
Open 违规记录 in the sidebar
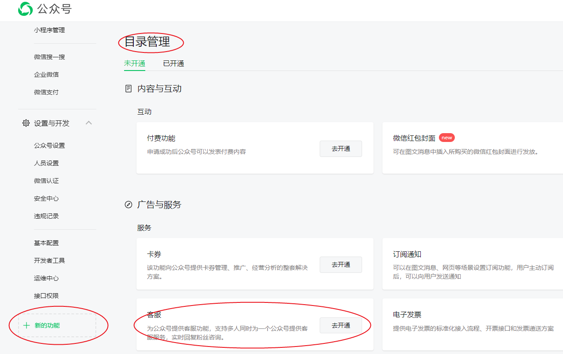46,216
